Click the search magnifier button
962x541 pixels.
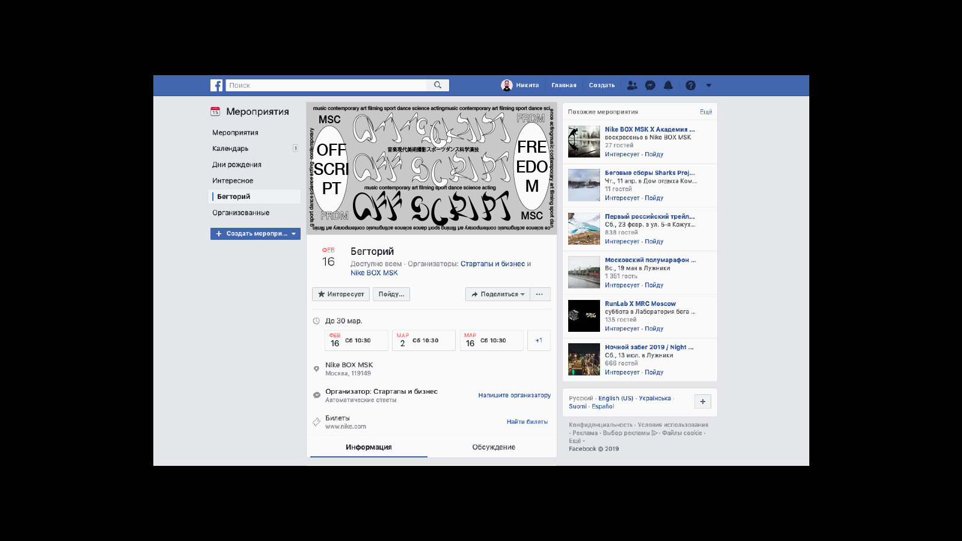coord(438,85)
